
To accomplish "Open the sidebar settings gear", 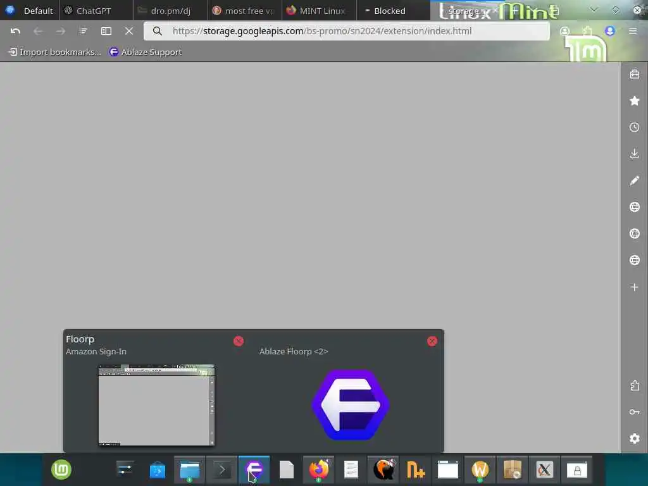I will click(634, 439).
